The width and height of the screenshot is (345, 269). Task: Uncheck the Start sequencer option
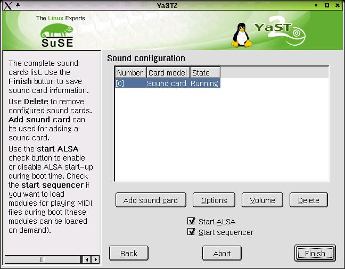pos(192,232)
